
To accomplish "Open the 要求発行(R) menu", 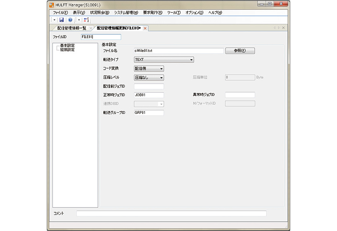I will tap(152, 12).
